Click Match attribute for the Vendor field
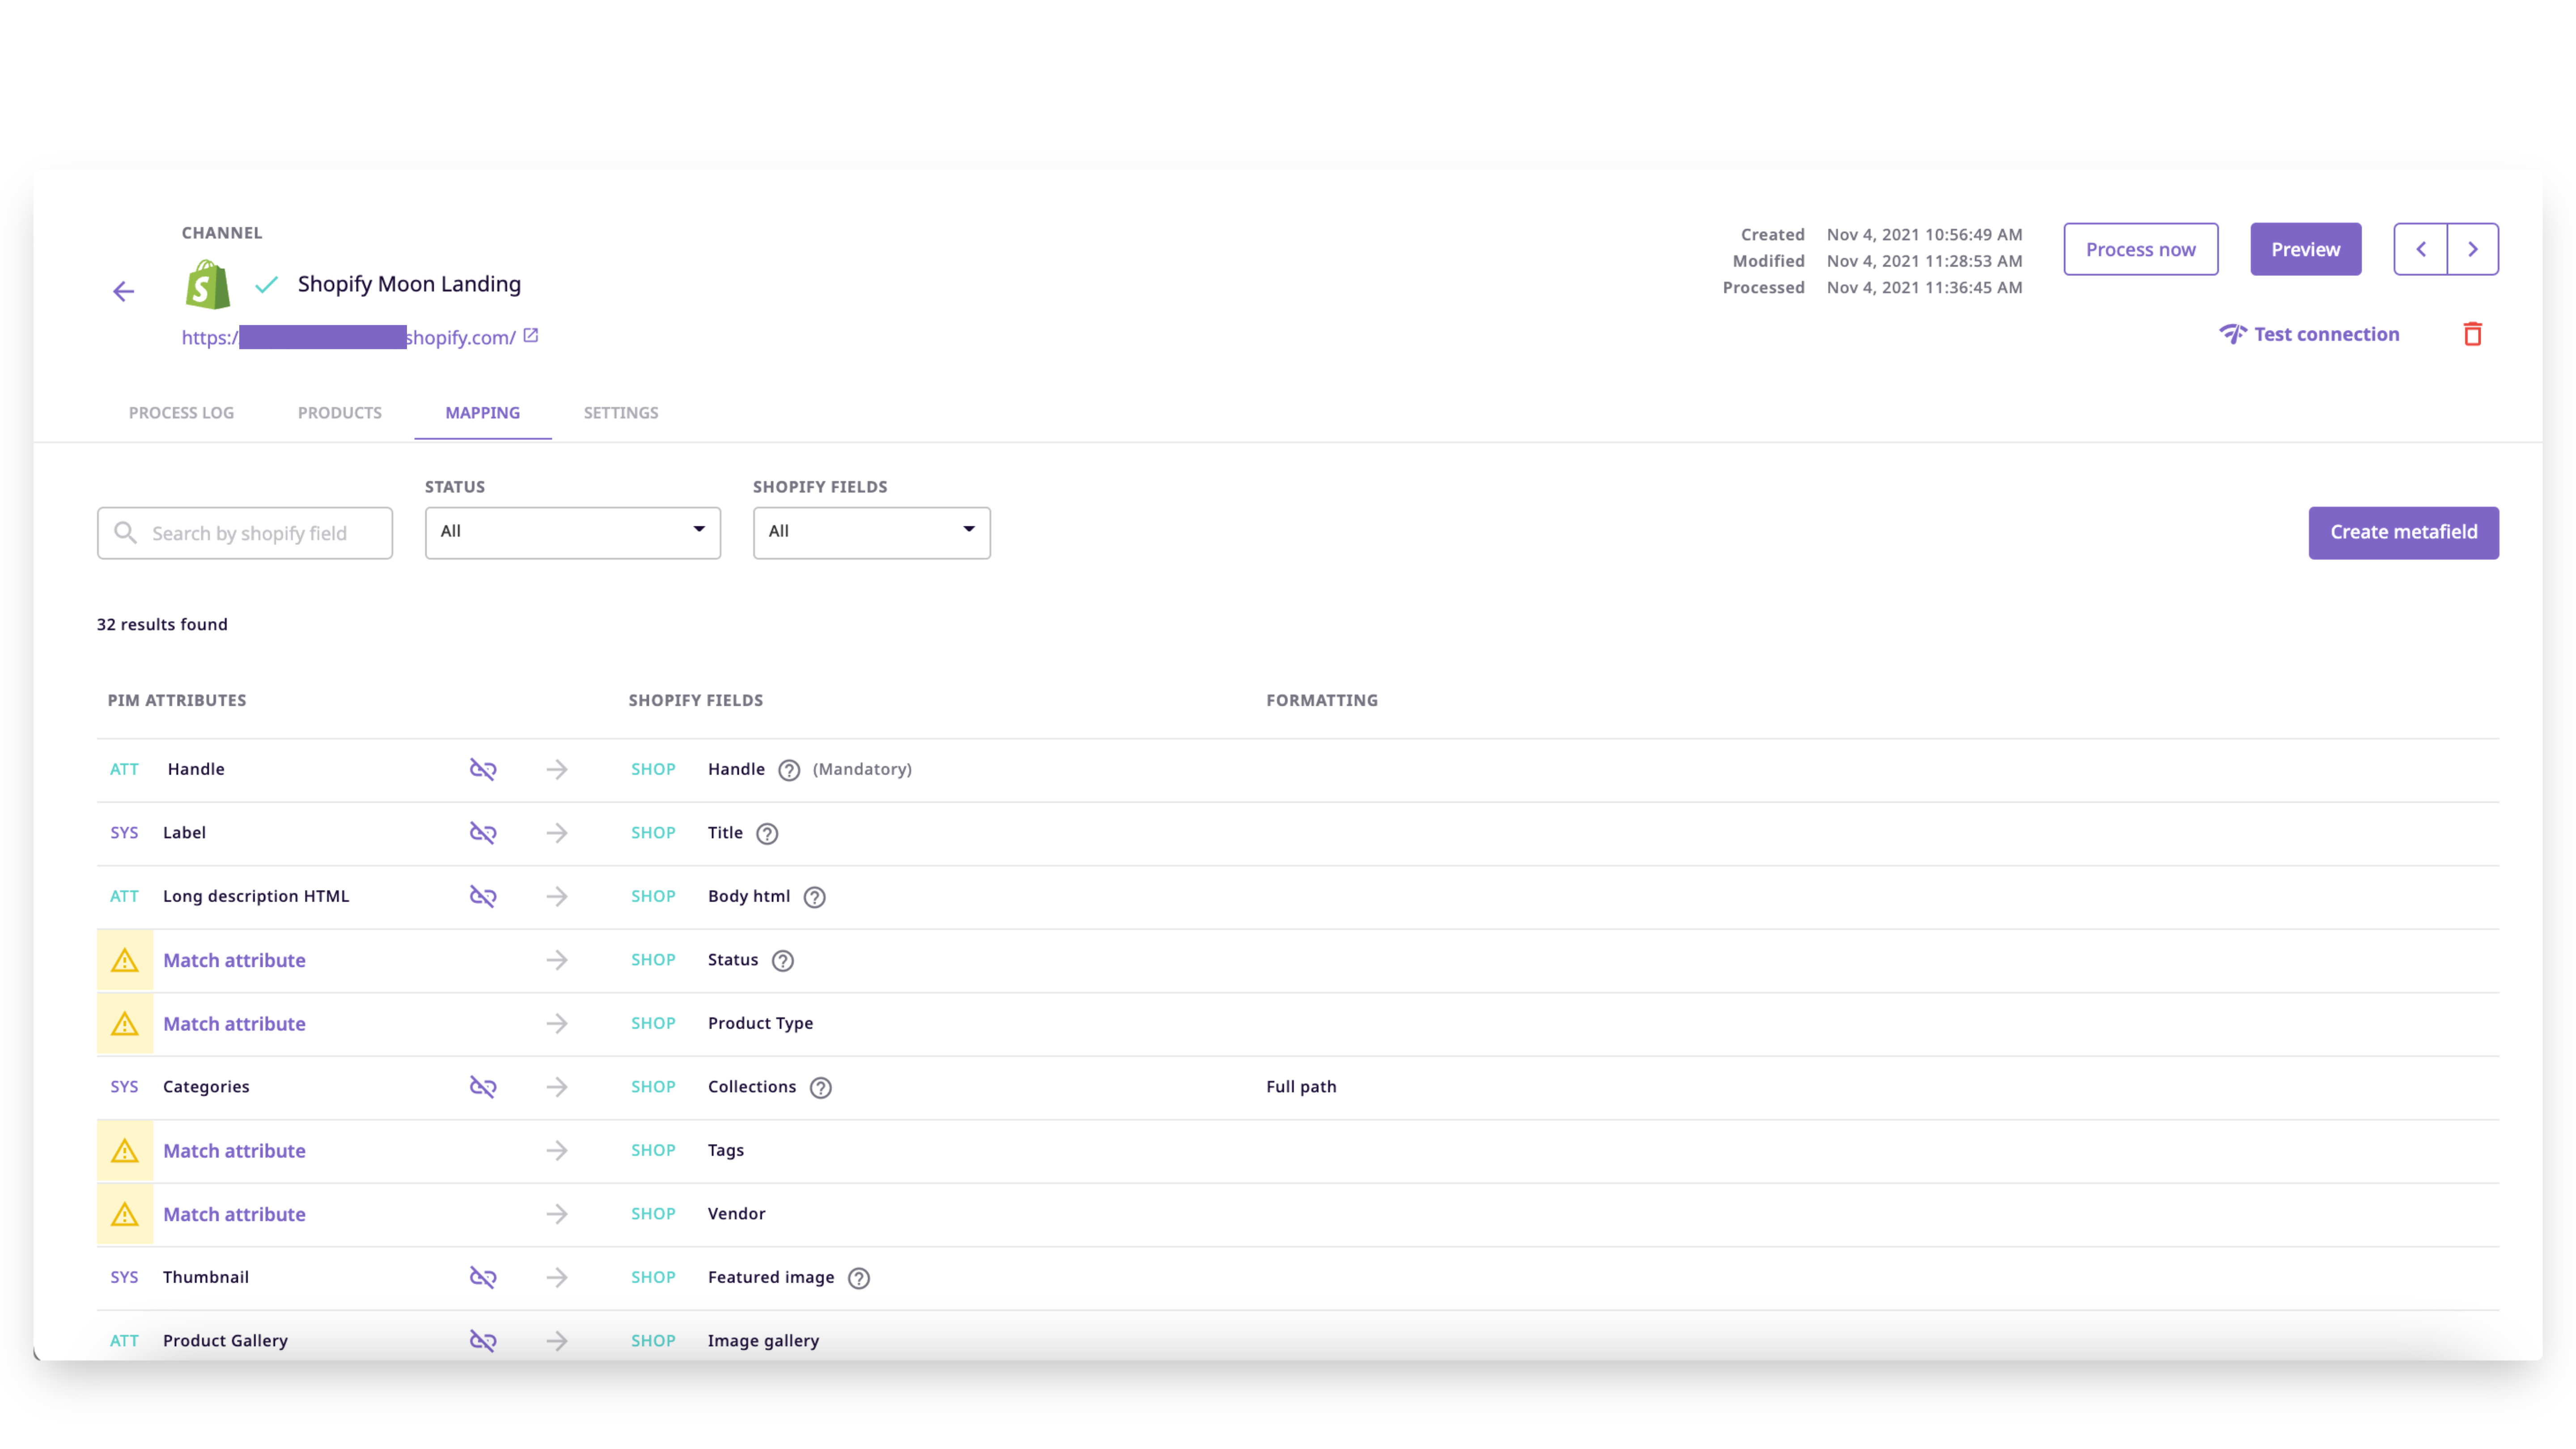This screenshot has height=1449, width=2576. coord(234,1214)
